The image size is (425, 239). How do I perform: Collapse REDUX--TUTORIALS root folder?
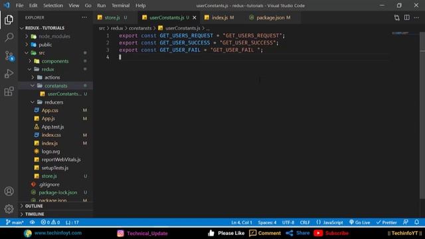click(x=56, y=28)
